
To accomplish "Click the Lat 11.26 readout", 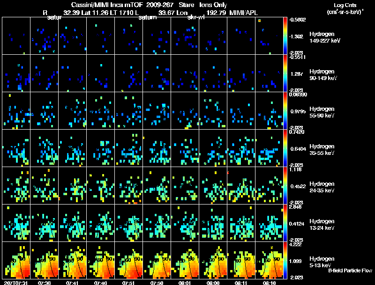I will click(x=95, y=13).
